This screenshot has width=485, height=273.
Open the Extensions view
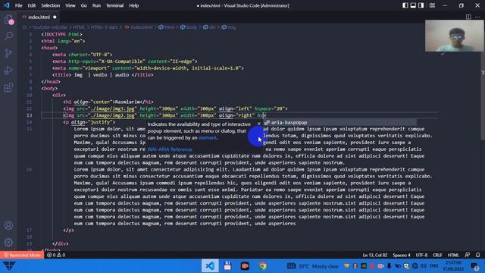coord(8,88)
